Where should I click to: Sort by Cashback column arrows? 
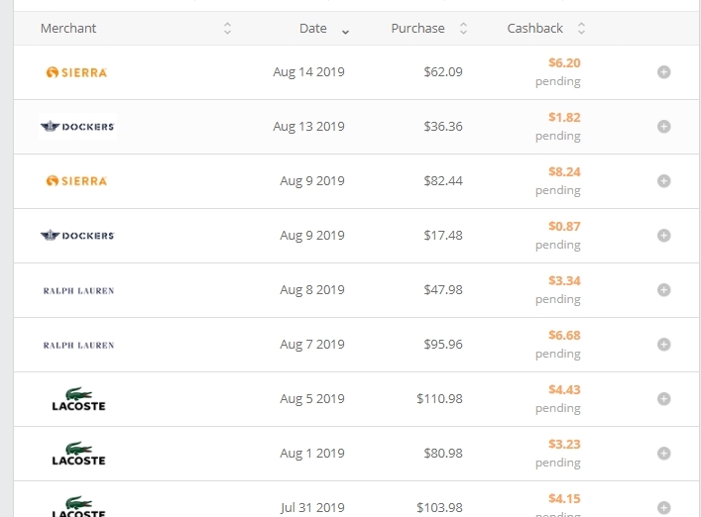click(581, 29)
